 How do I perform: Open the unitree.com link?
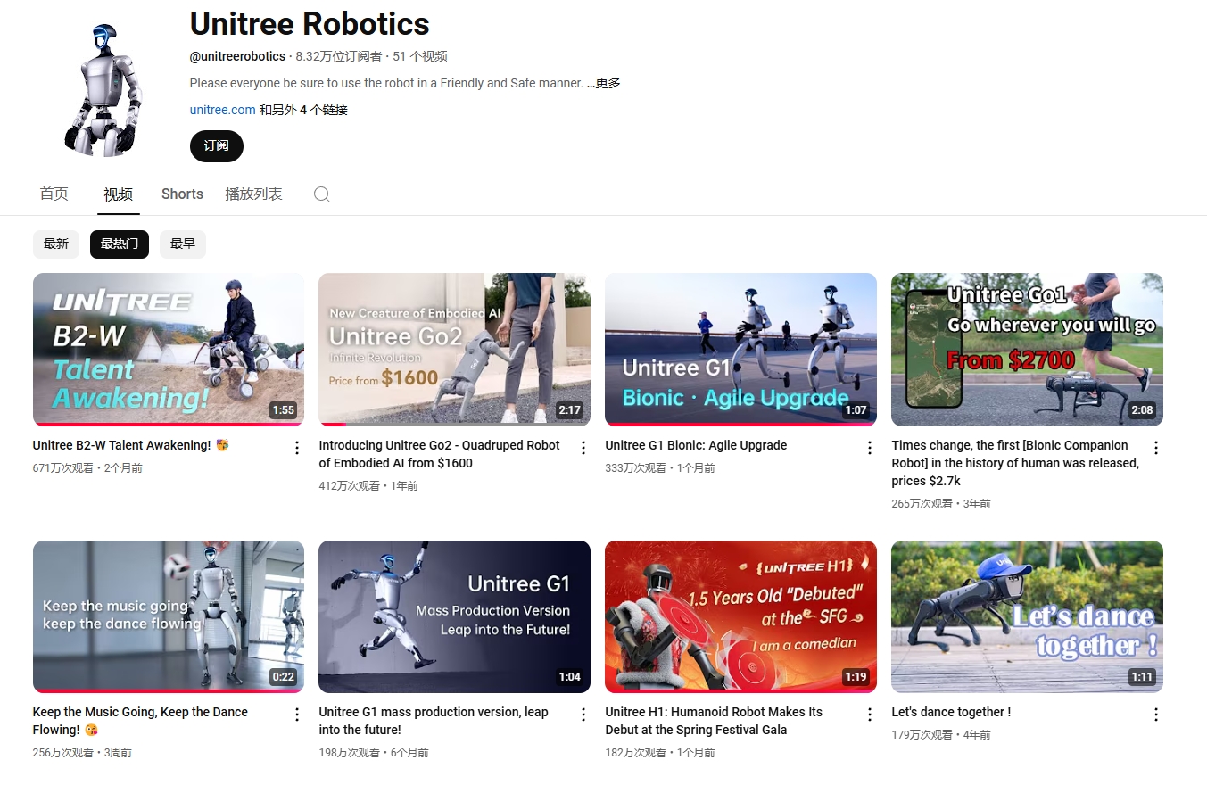(x=222, y=110)
